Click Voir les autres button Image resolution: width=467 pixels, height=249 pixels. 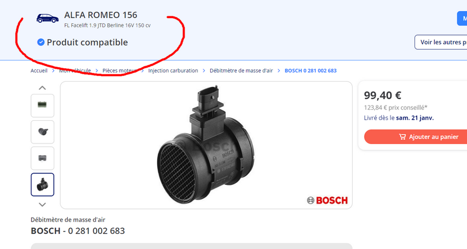pyautogui.click(x=441, y=42)
